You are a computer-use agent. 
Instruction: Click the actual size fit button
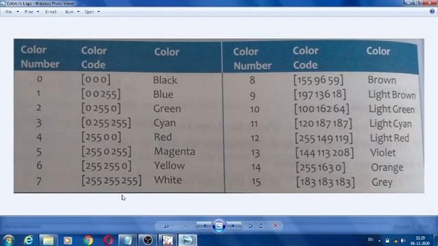tap(185, 225)
